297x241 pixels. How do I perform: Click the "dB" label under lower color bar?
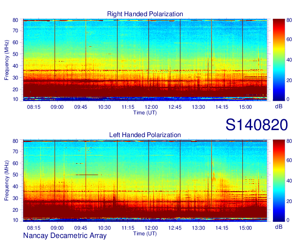coord(279,227)
